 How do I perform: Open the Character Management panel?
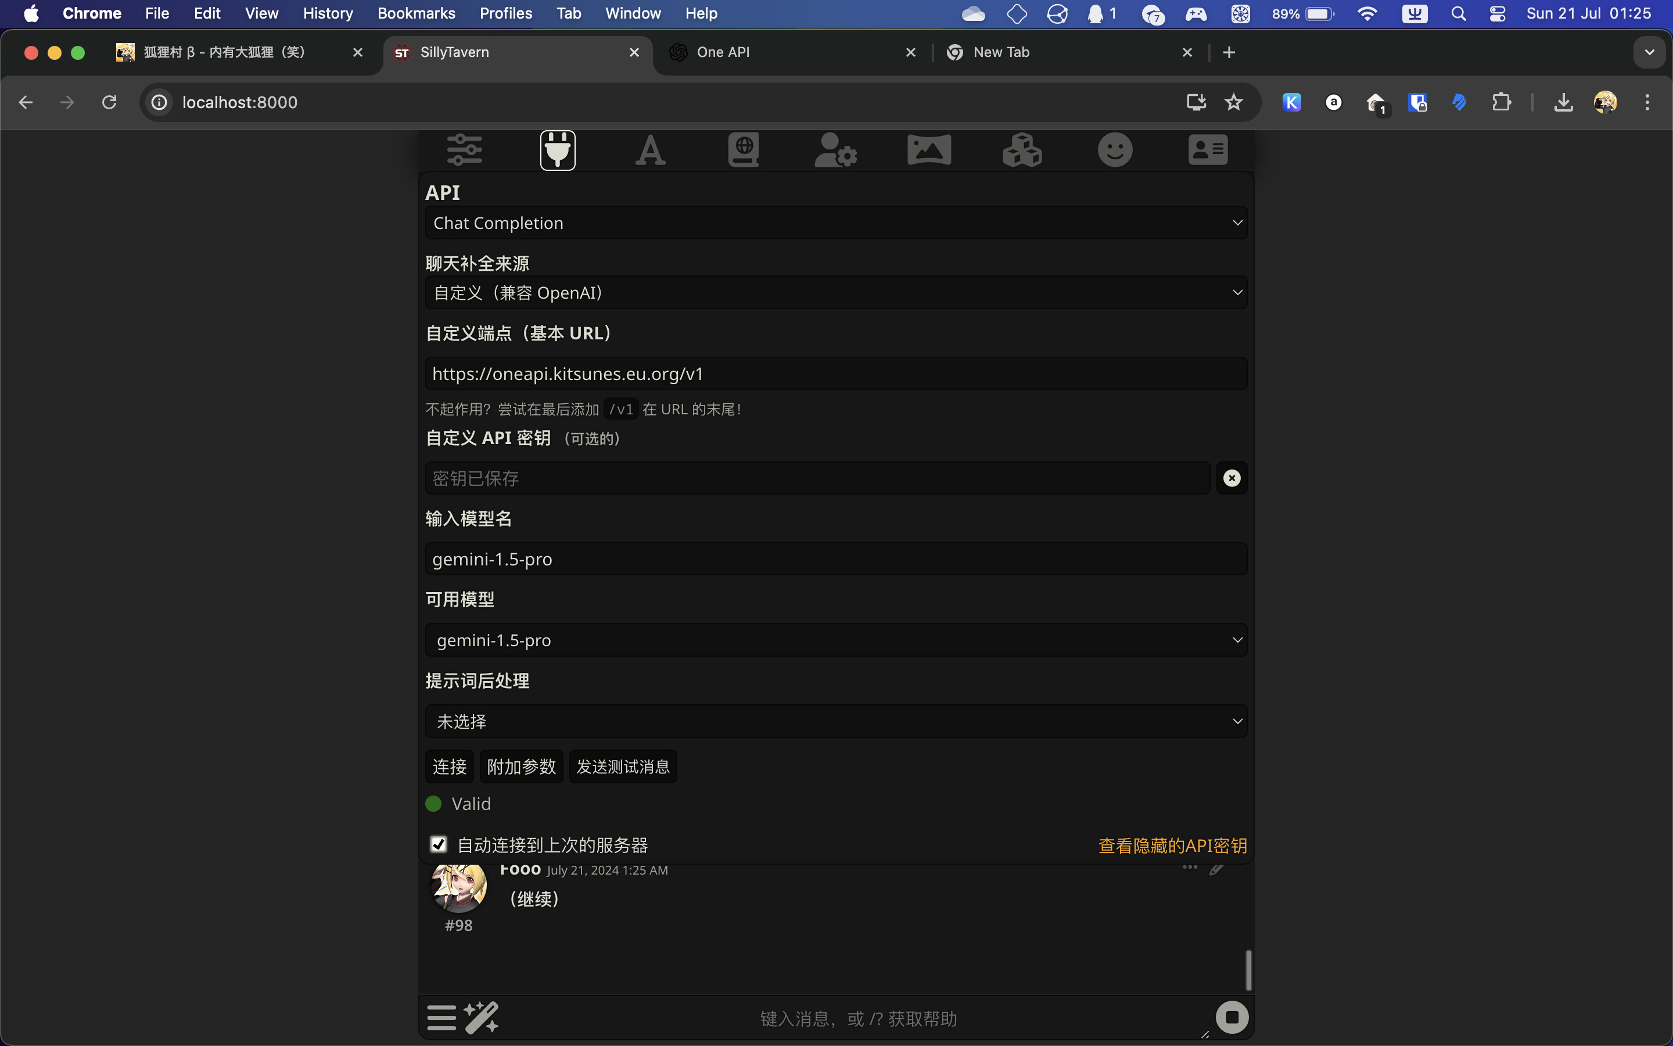click(x=1208, y=149)
